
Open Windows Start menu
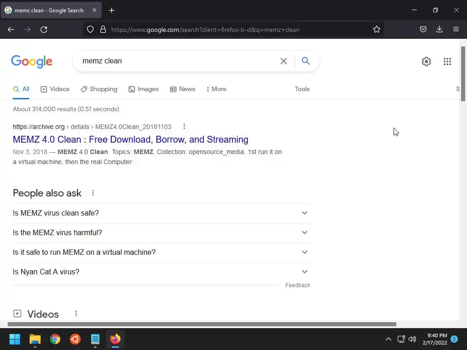point(15,339)
